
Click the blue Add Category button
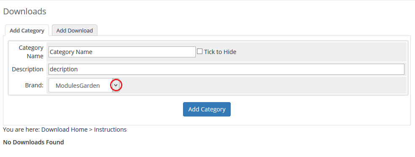pyautogui.click(x=207, y=109)
